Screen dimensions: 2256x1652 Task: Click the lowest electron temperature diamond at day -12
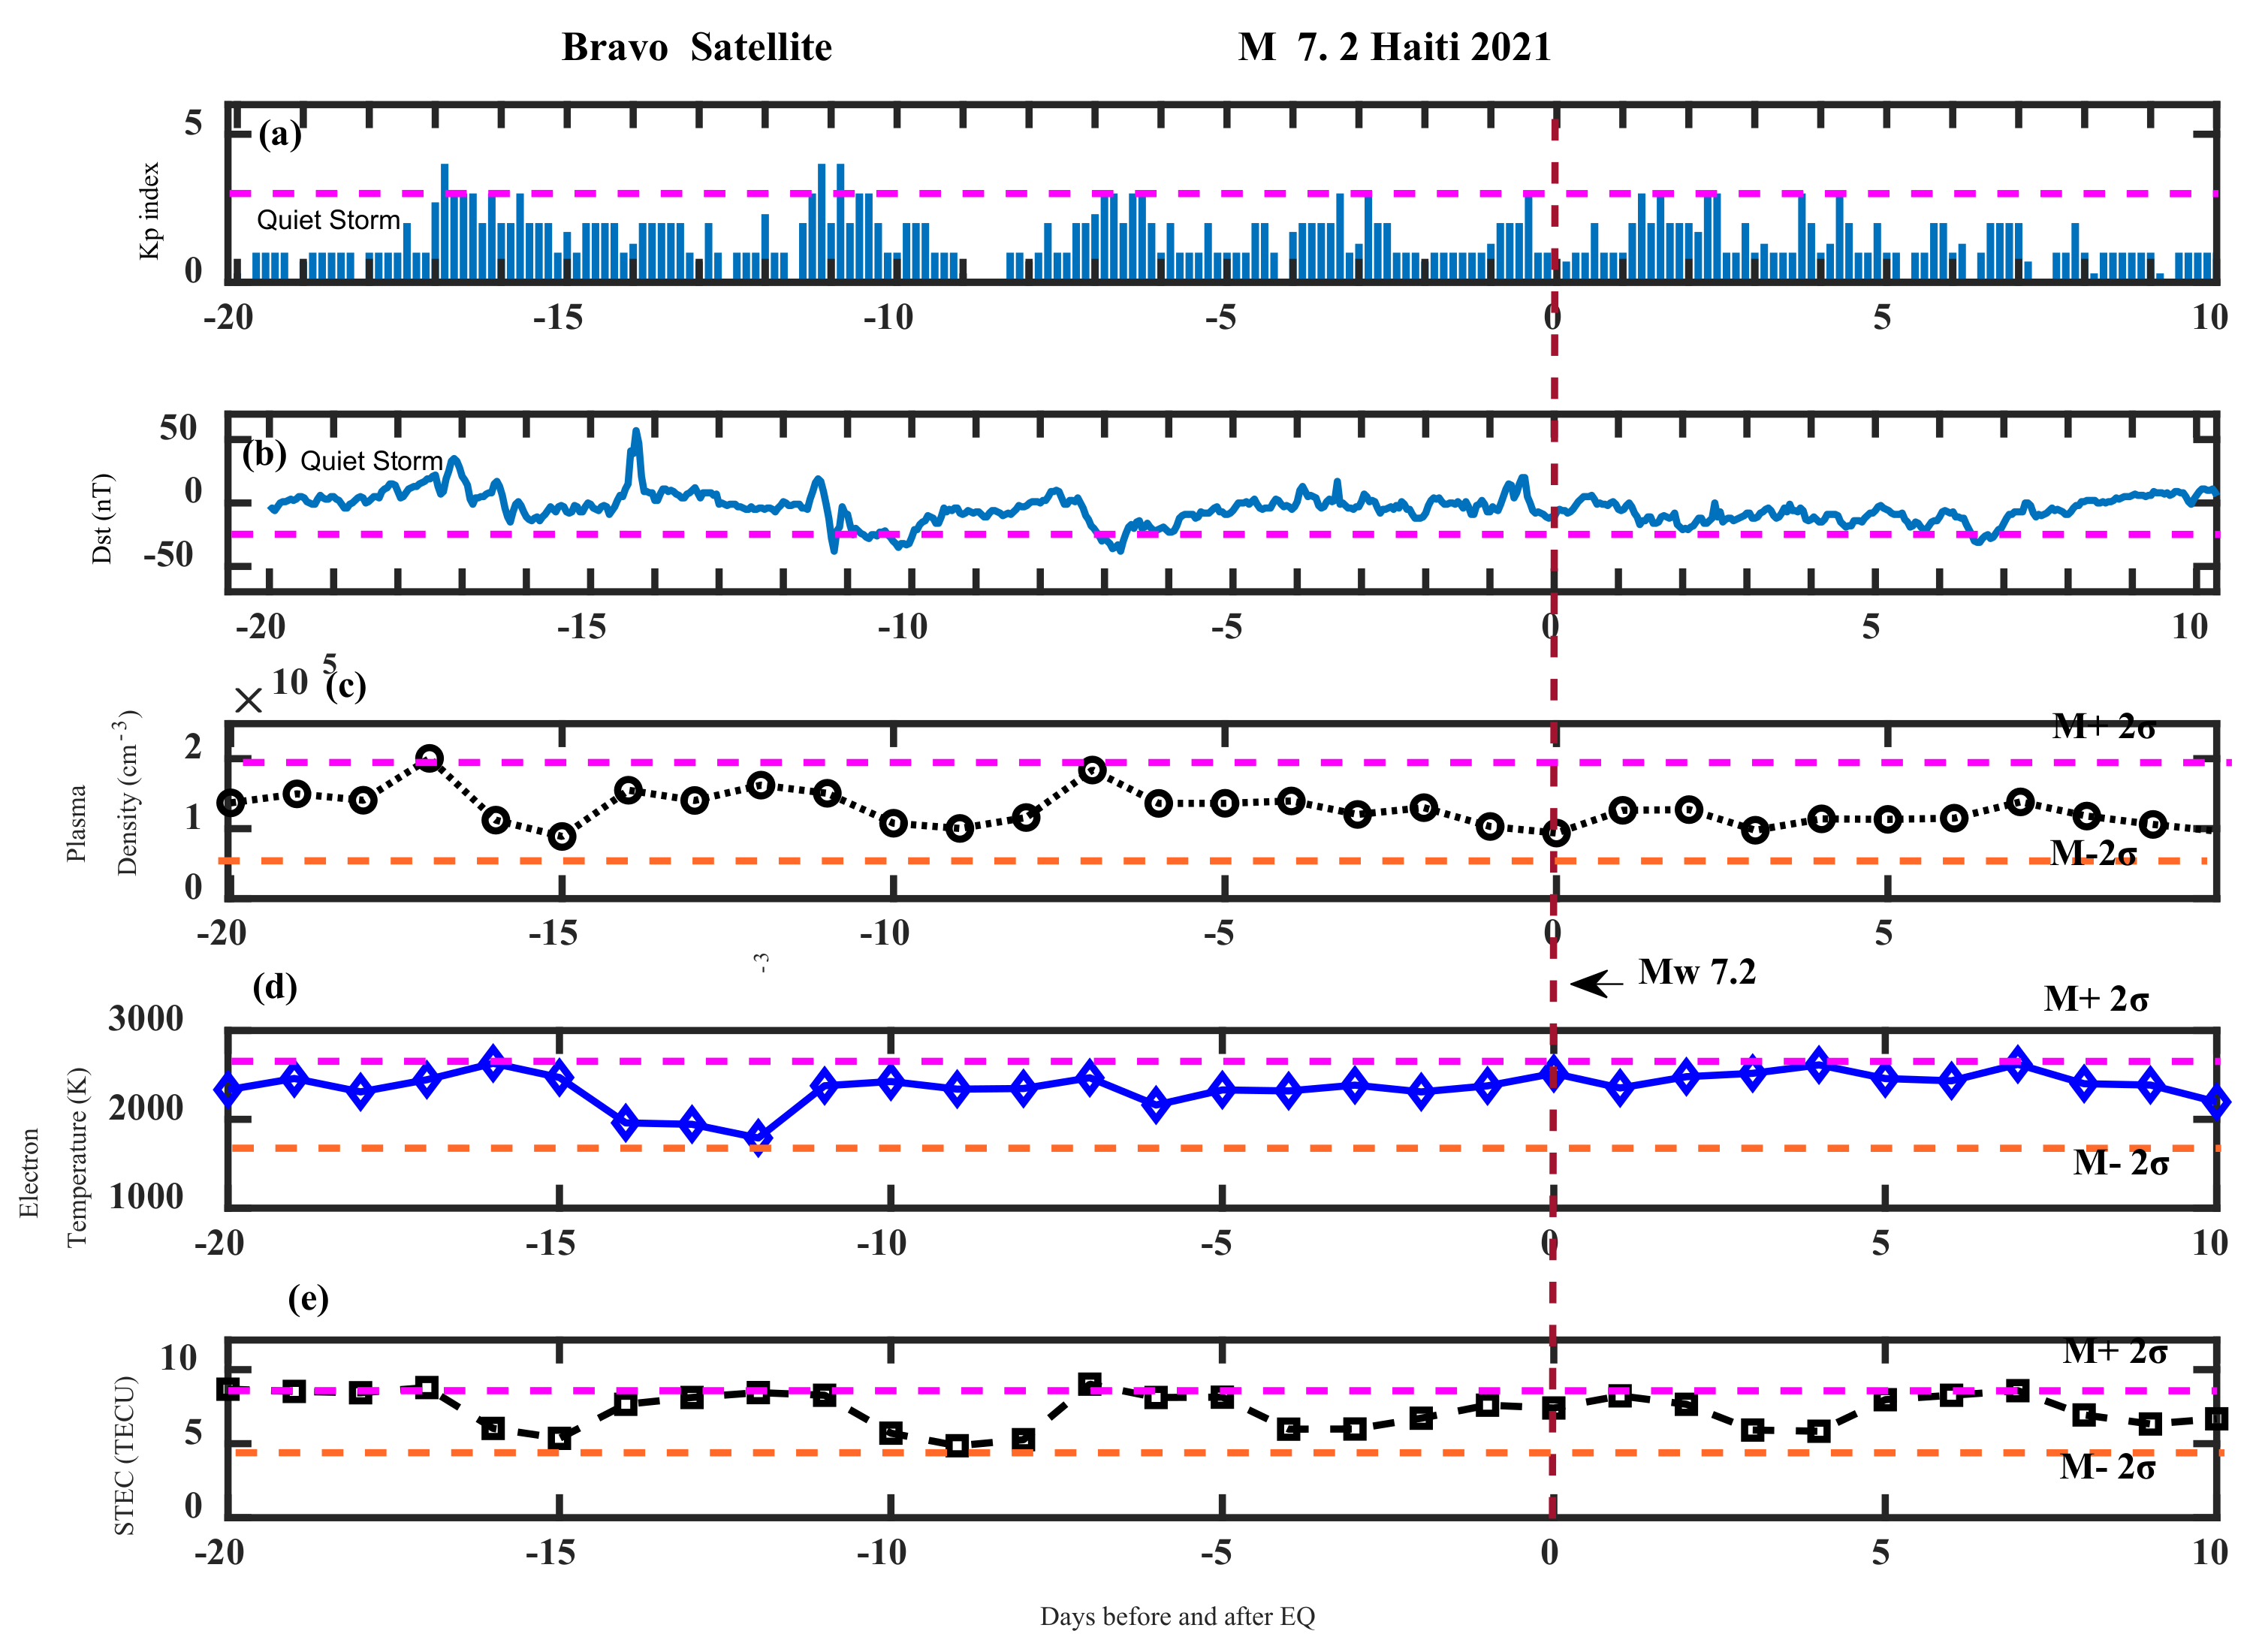coord(759,1136)
